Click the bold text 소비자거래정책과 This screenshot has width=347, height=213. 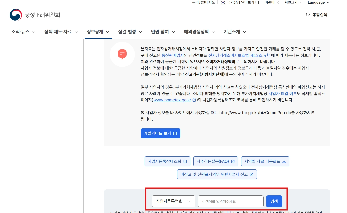pos(221,62)
